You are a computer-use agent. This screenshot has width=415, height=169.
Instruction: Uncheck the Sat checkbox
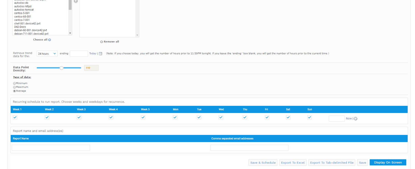click(288, 117)
